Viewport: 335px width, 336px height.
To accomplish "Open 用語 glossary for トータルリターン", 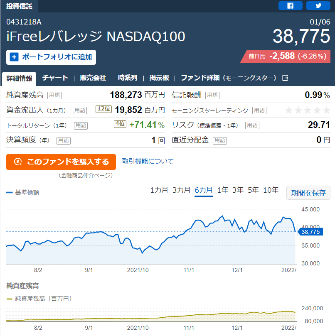I will pos(81,125).
